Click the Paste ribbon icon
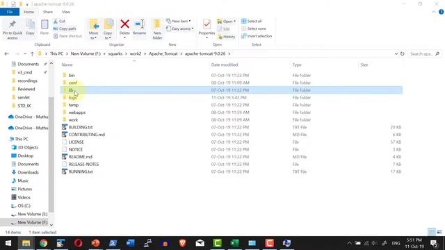The height and width of the screenshot is (250, 445). 44,24
